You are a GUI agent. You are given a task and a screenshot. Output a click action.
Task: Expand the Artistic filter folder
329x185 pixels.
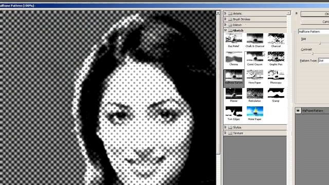(x=225, y=13)
